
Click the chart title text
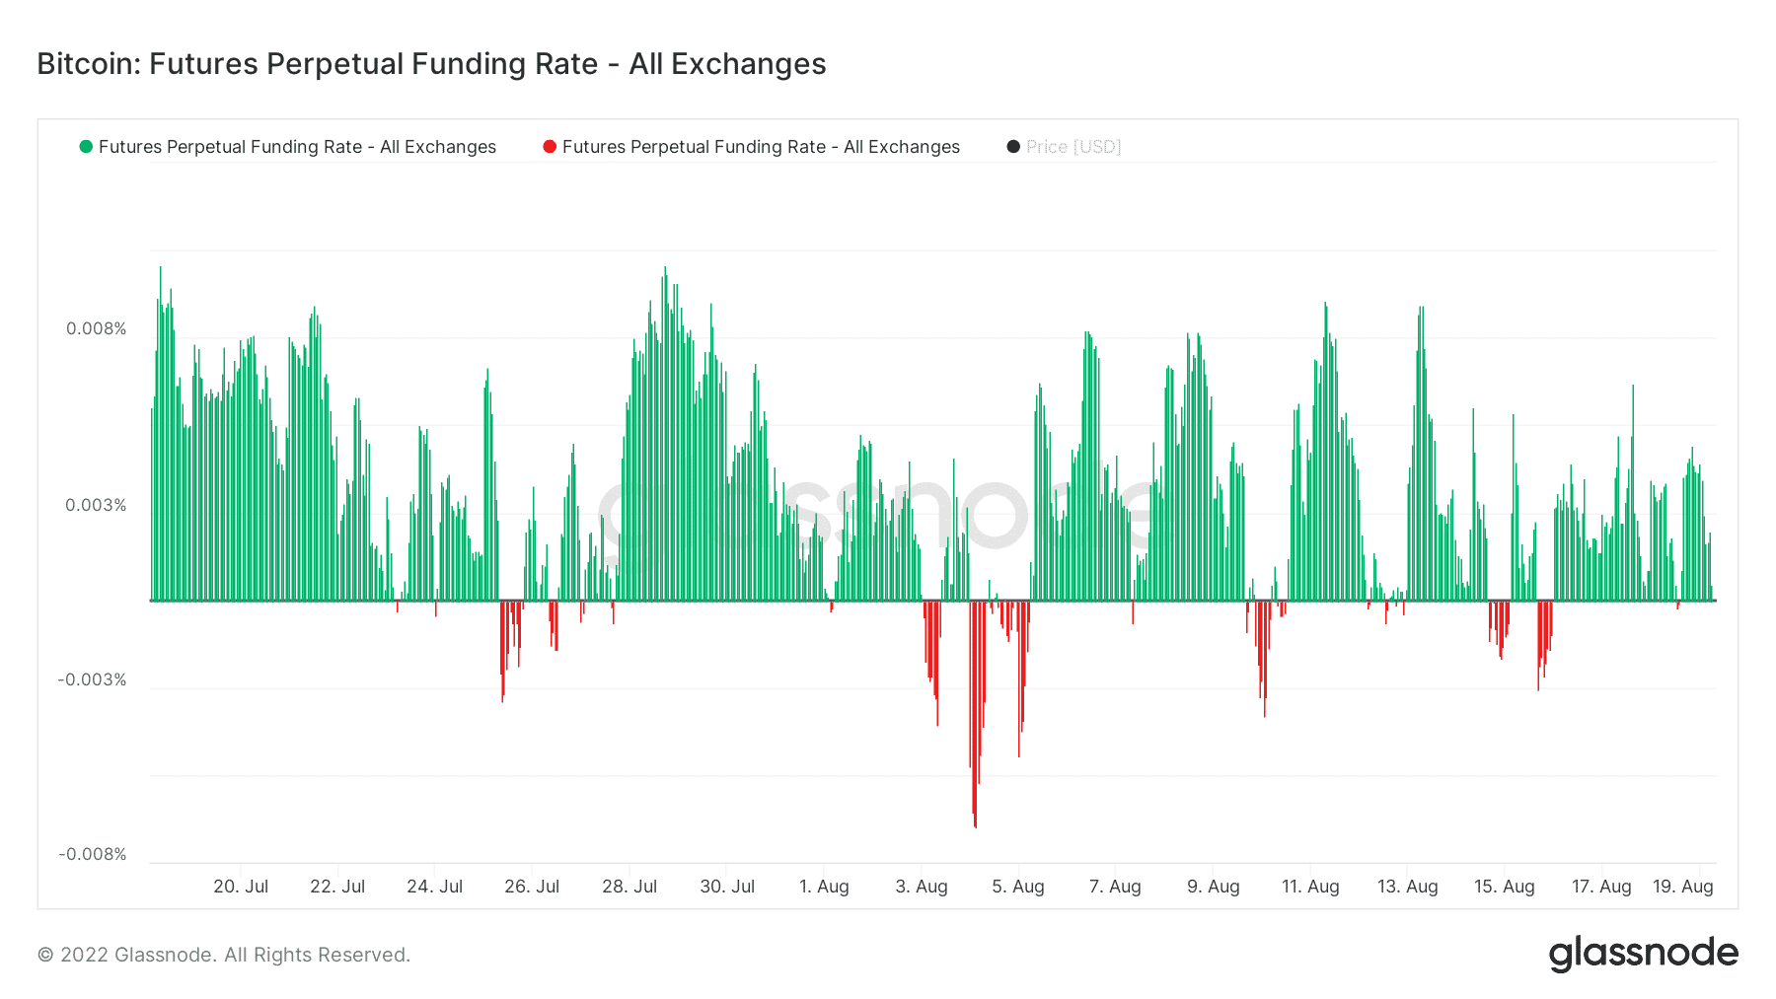[431, 64]
